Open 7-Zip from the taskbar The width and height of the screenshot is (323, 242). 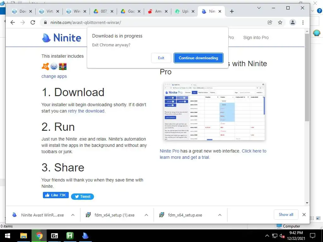(54, 236)
